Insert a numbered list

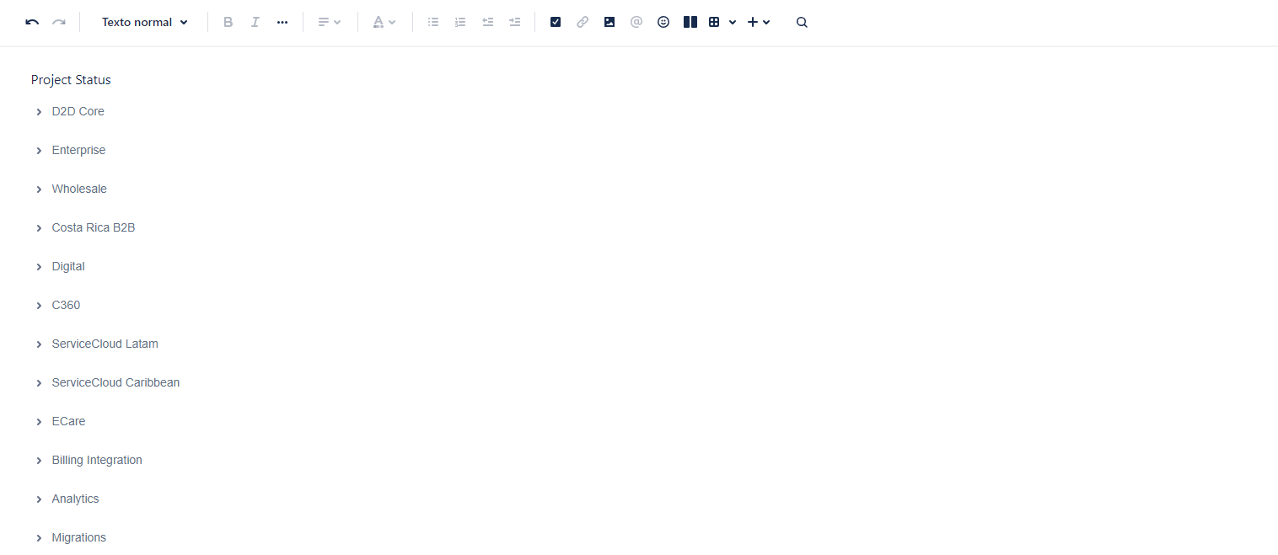[460, 22]
